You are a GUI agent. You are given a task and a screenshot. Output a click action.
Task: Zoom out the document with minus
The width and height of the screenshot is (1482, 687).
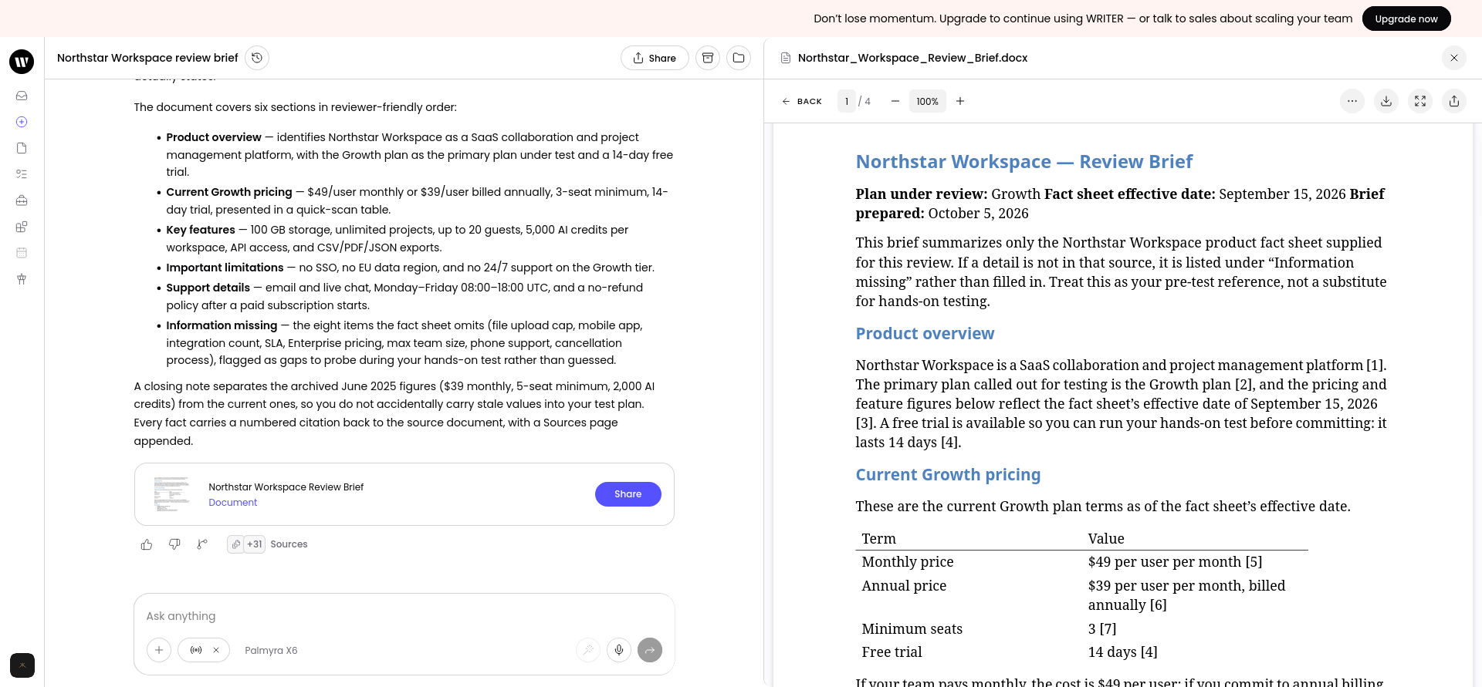895,101
